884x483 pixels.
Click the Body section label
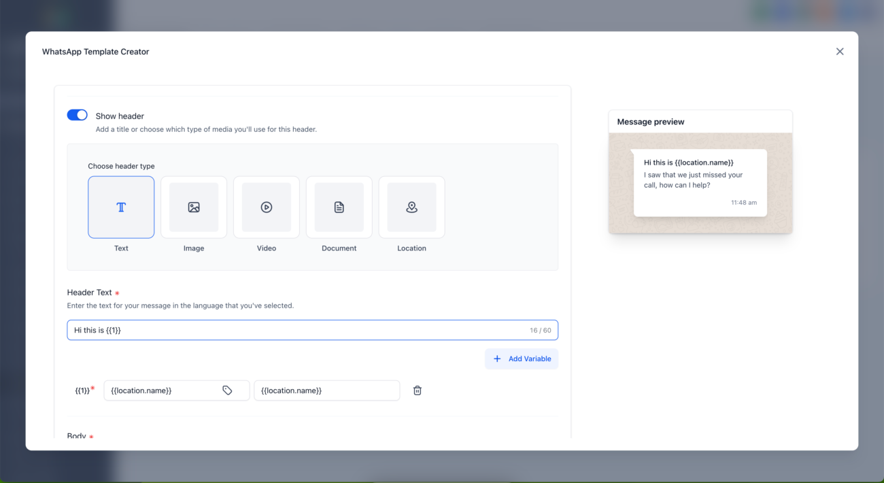[x=77, y=435]
